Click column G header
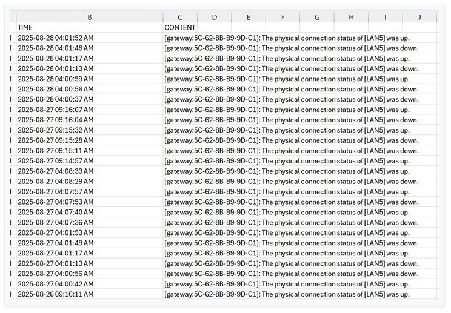This screenshot has width=451, height=313. pyautogui.click(x=316, y=18)
